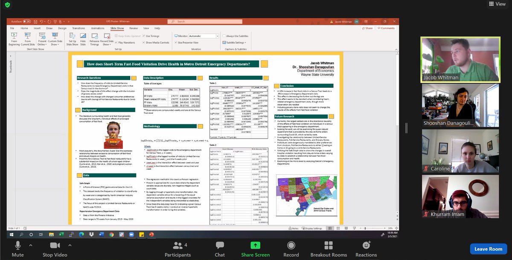Click Set Up Slide Show
This screenshot has height=260, width=512.
72,38
